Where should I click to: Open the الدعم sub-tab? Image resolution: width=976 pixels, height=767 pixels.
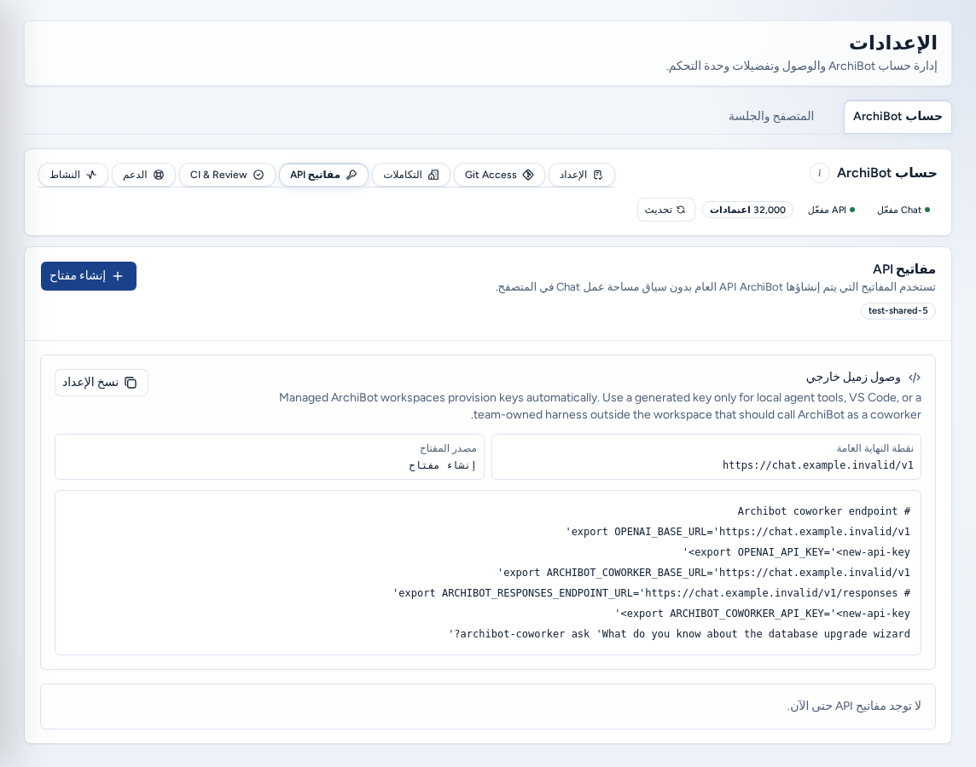click(x=143, y=175)
